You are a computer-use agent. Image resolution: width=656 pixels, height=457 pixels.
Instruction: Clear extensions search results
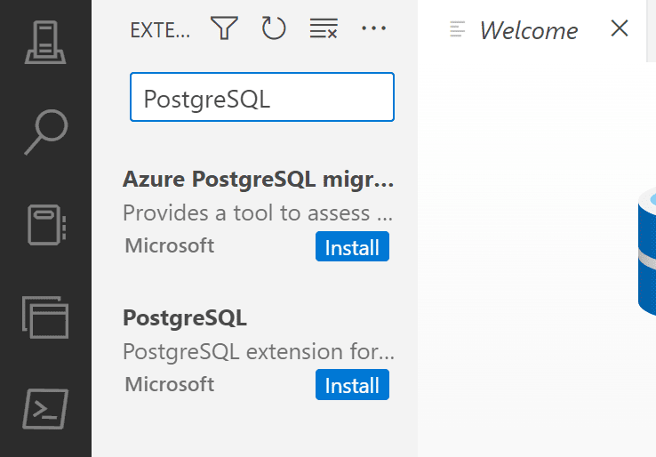(x=324, y=28)
